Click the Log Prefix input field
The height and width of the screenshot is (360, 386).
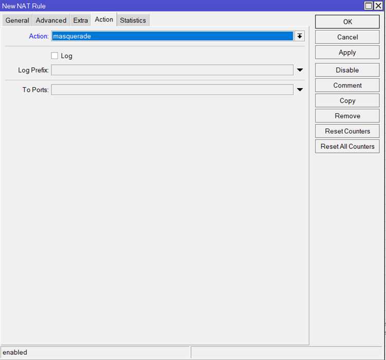[x=172, y=70]
